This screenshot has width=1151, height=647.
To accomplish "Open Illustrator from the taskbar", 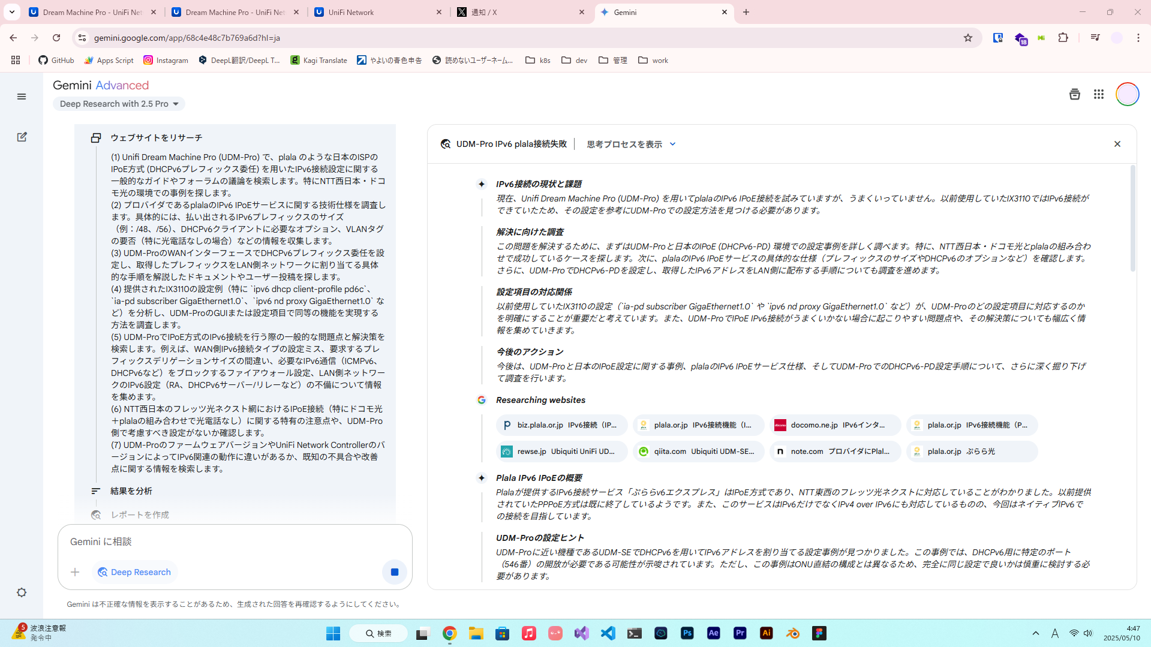I will (766, 633).
